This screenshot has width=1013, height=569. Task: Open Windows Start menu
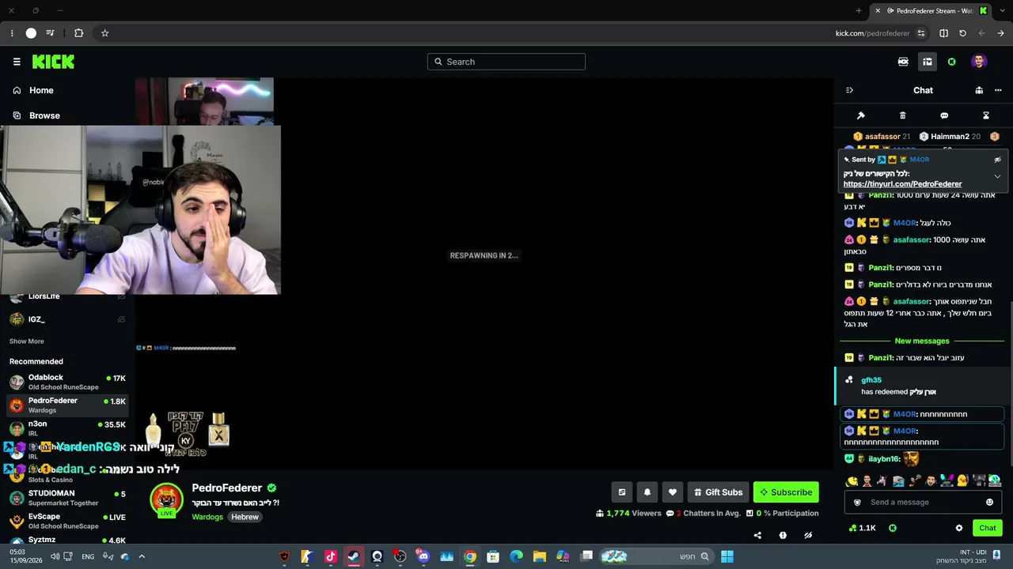(x=727, y=556)
